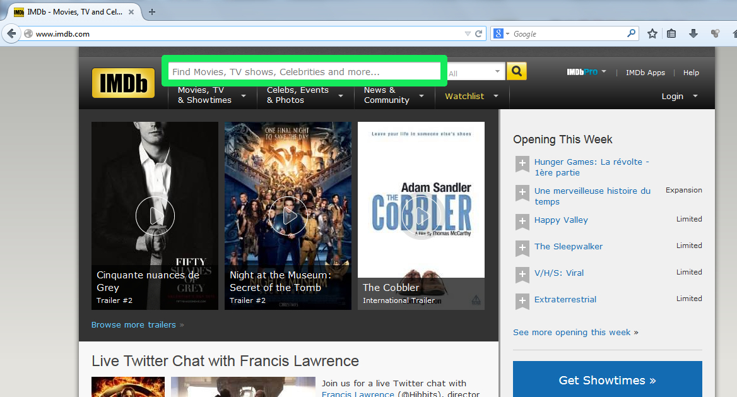Open the browser downloads arrow icon
Viewport: 737px width, 397px height.
693,33
